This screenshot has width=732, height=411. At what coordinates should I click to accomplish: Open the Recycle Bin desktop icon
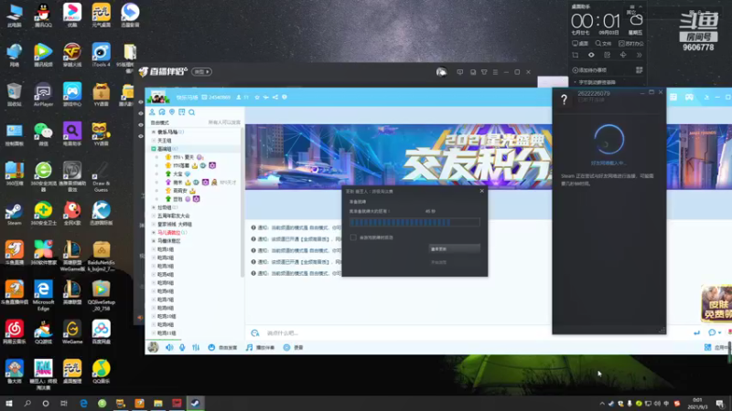coord(14,95)
